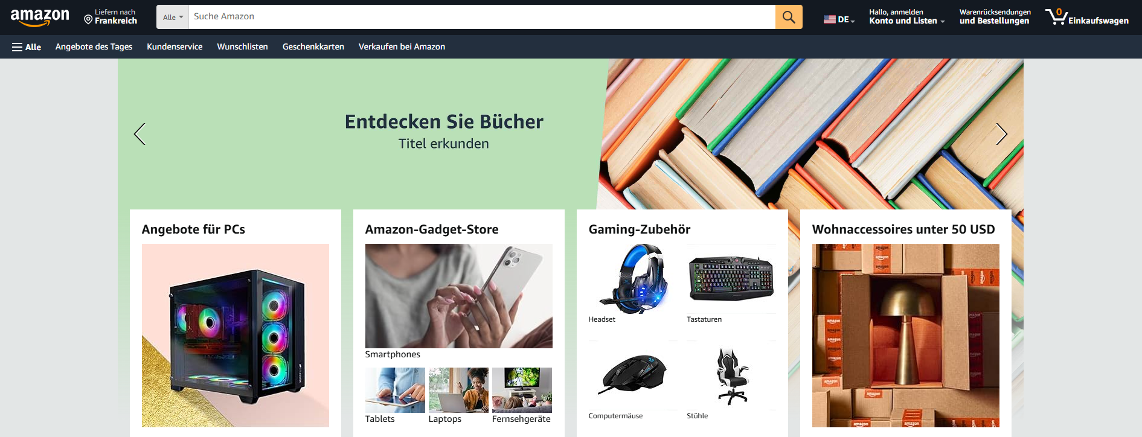
Task: Open the shopping cart icon
Action: point(1056,16)
